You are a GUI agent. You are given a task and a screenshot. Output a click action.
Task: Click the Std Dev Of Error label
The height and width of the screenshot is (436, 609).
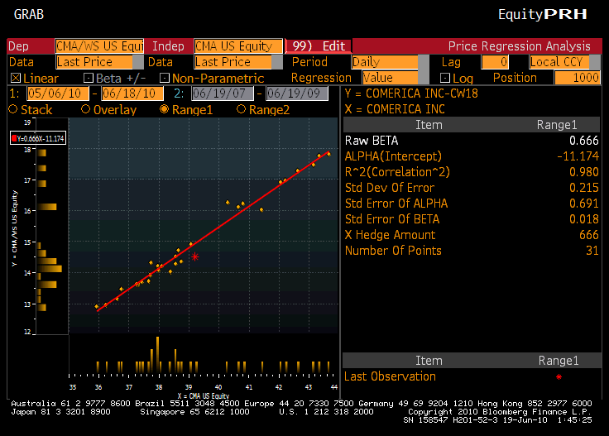click(x=390, y=188)
